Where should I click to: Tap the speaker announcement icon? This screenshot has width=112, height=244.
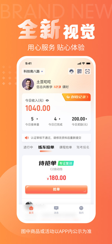[27, 138]
